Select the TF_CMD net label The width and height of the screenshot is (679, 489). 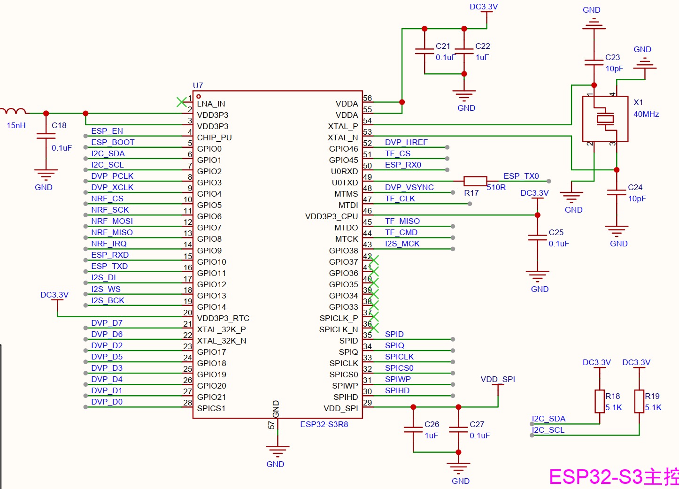401,232
